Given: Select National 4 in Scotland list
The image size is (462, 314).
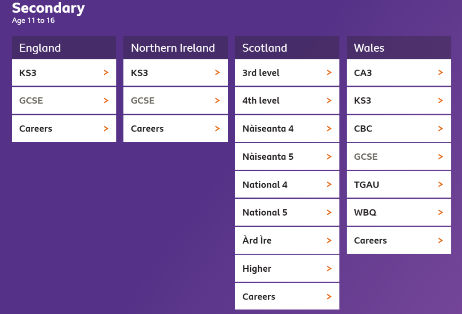Looking at the screenshot, I should (265, 185).
